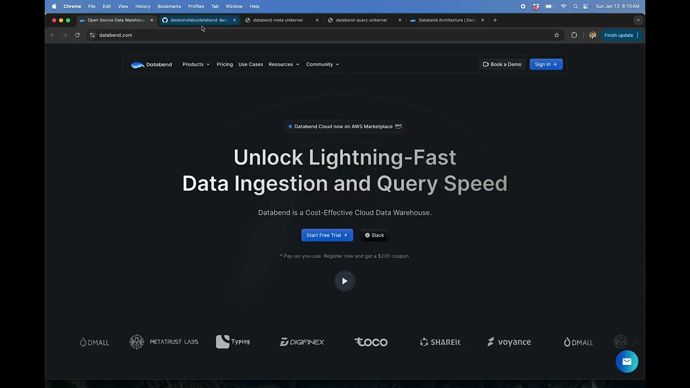Click the DigiFinex customer logo
The width and height of the screenshot is (690, 388).
pos(302,342)
